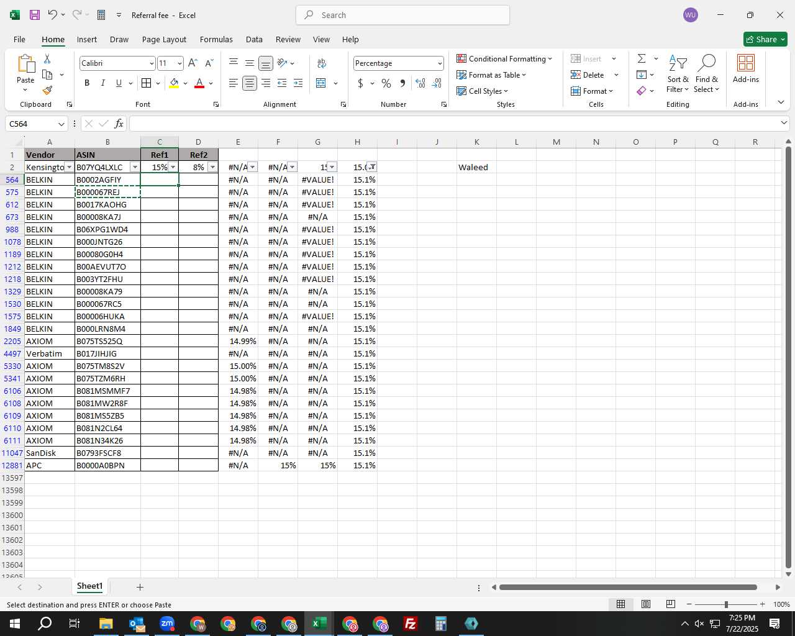The image size is (795, 636).
Task: Click the Share button
Action: coord(765,39)
